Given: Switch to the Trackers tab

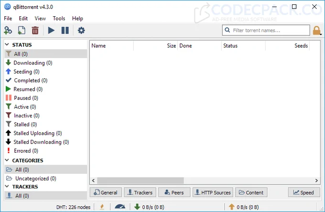Looking at the screenshot, I should point(140,192).
